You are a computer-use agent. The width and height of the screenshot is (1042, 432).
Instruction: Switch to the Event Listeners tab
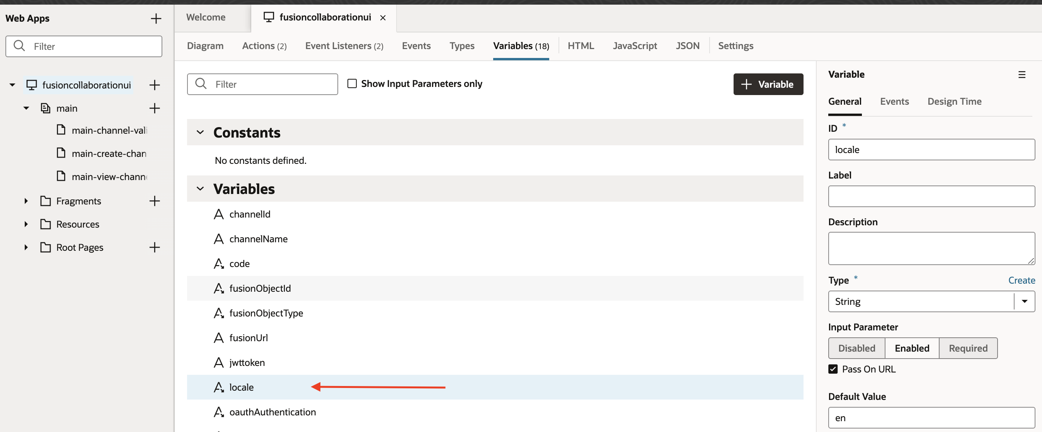pyautogui.click(x=344, y=46)
